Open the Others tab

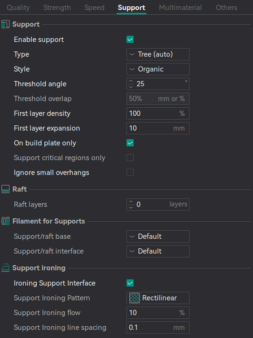[226, 7]
